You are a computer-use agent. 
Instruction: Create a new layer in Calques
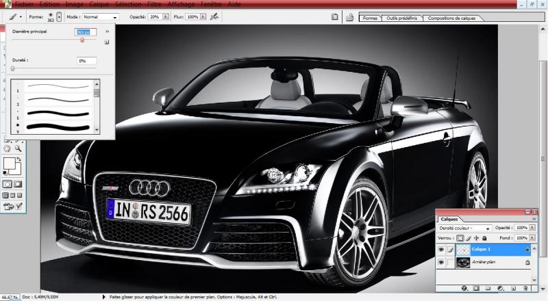click(513, 289)
